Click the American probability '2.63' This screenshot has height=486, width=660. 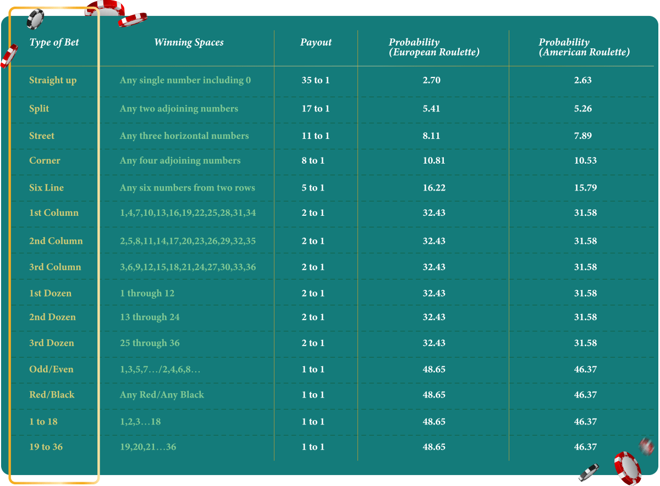pyautogui.click(x=583, y=80)
